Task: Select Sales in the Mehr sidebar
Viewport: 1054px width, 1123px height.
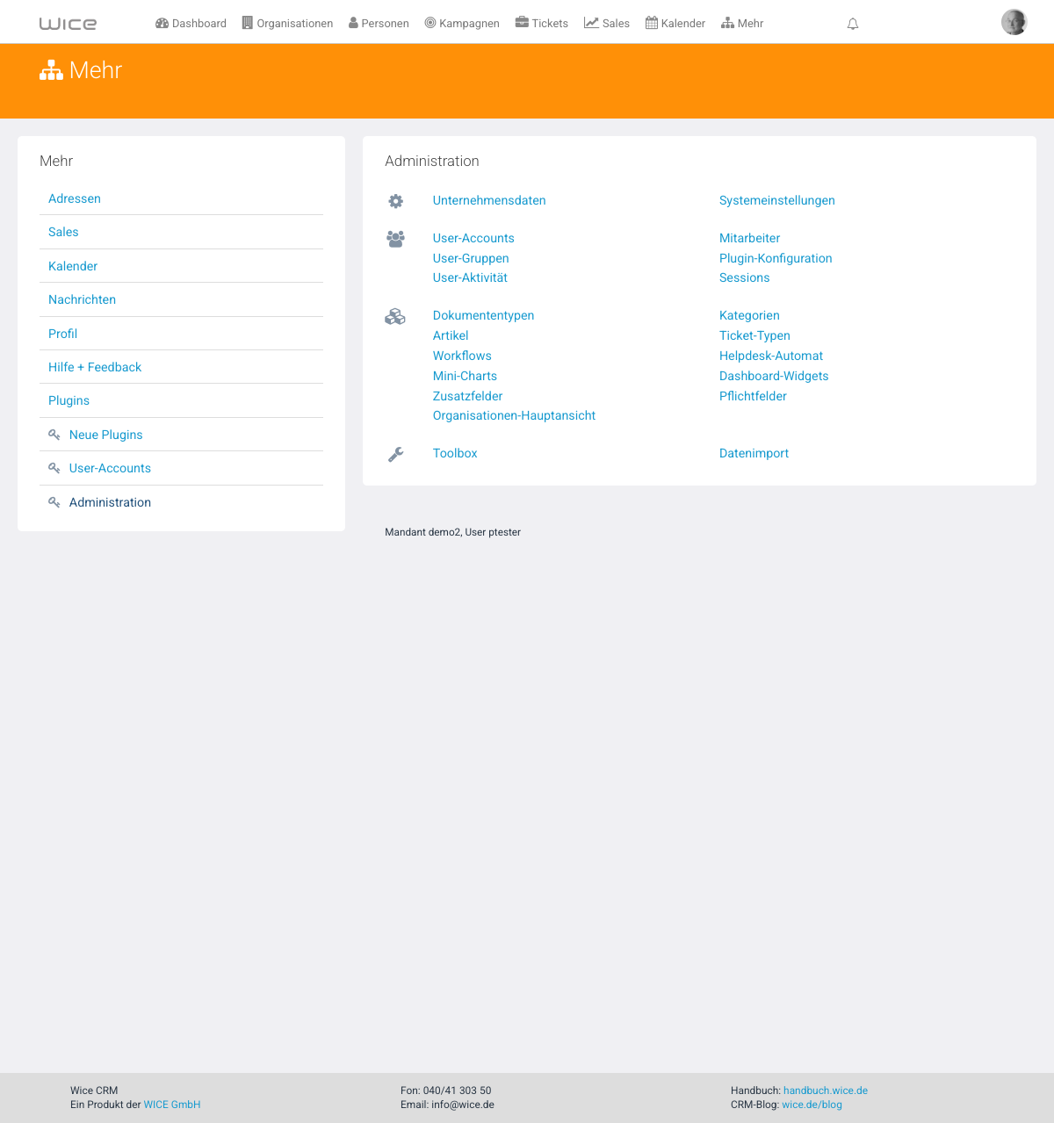Action: [63, 232]
